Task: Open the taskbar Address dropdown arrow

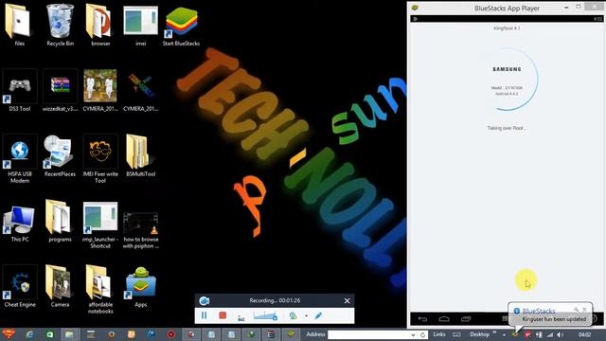Action: point(413,334)
